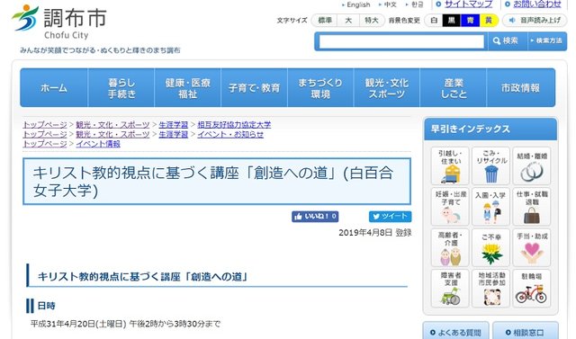Click the site search input field

(x=401, y=41)
